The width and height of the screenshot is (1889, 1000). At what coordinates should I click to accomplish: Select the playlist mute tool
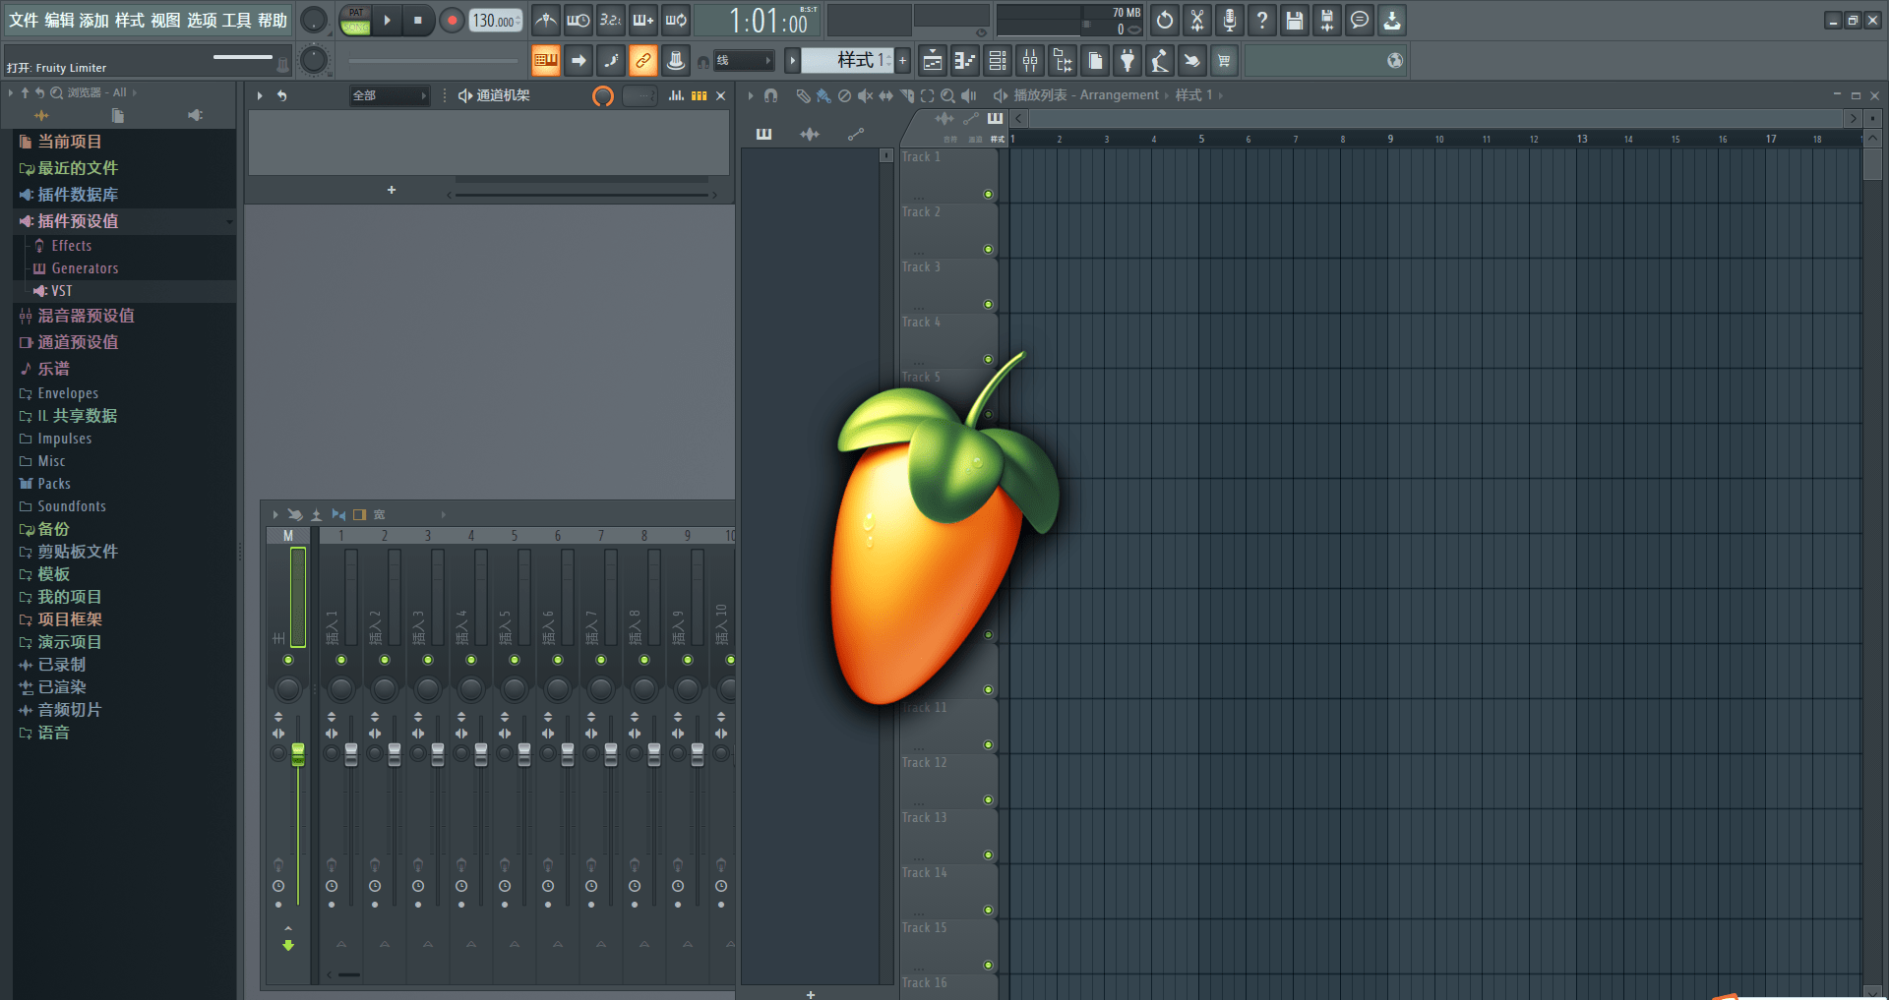(x=865, y=95)
